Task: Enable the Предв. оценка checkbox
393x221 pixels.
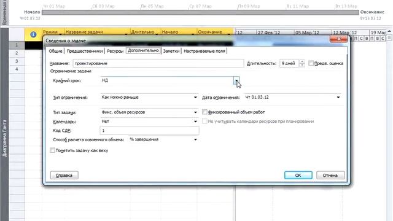Action: coord(311,63)
